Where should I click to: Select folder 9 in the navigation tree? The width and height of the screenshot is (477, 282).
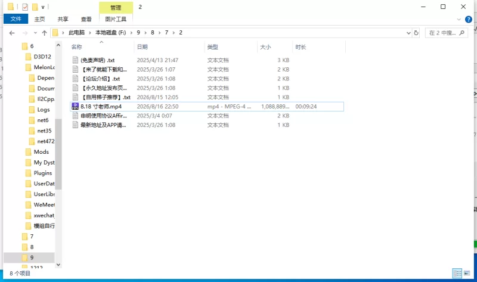(x=28, y=258)
